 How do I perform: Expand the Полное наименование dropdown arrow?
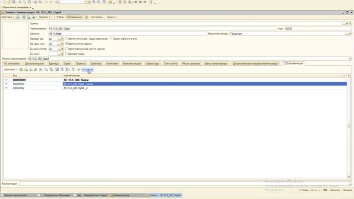350,59
